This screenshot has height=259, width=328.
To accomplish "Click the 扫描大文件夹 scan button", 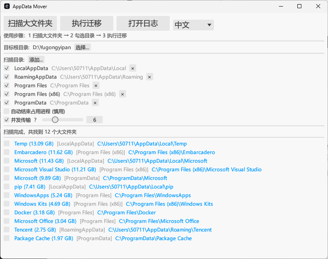I will (30, 23).
